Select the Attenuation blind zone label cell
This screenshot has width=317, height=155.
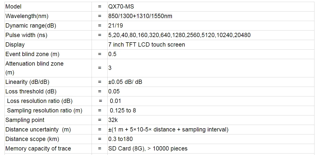pyautogui.click(x=48, y=68)
